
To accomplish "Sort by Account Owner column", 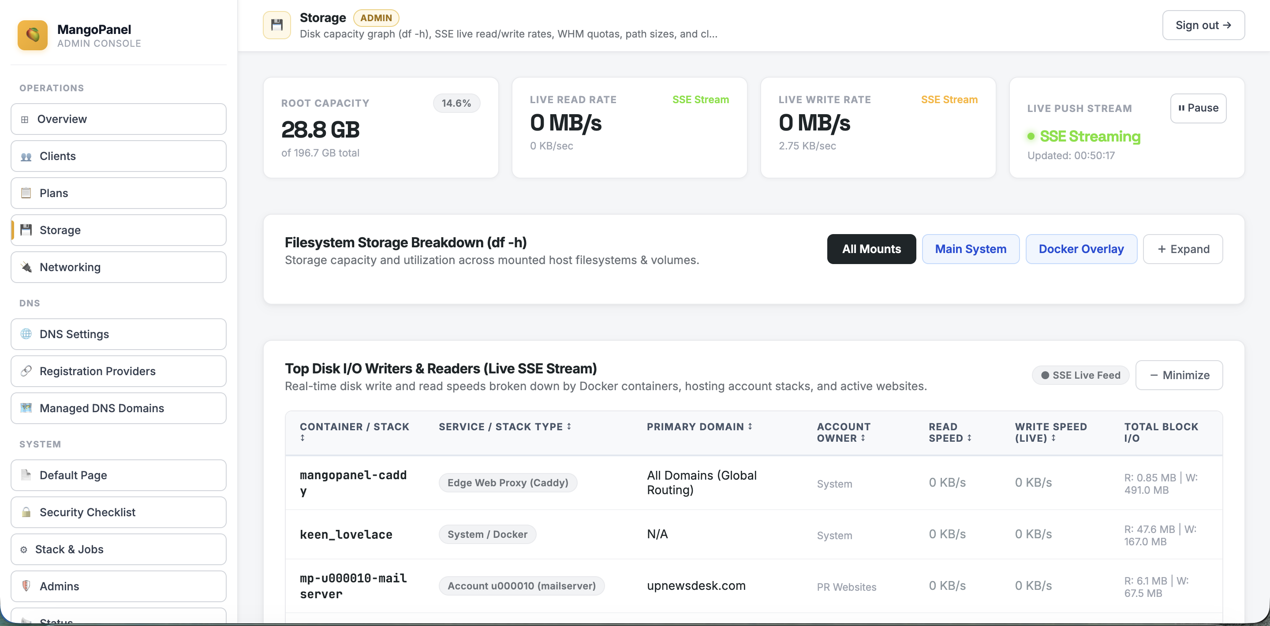I will (844, 432).
